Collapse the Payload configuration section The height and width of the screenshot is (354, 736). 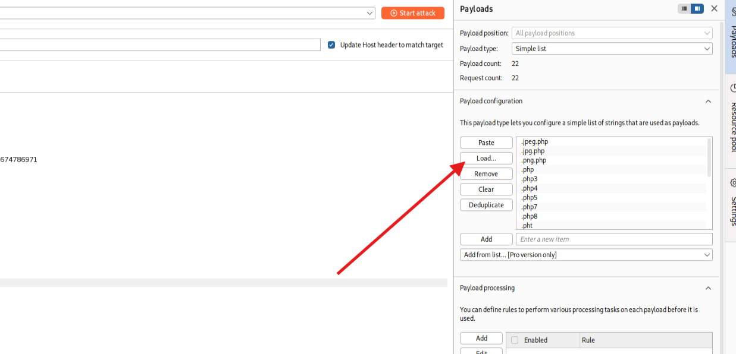[x=708, y=102]
